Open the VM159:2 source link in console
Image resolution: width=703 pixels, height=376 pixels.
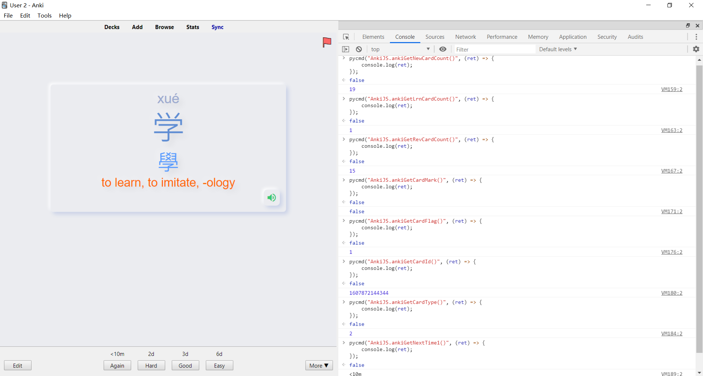tap(672, 89)
